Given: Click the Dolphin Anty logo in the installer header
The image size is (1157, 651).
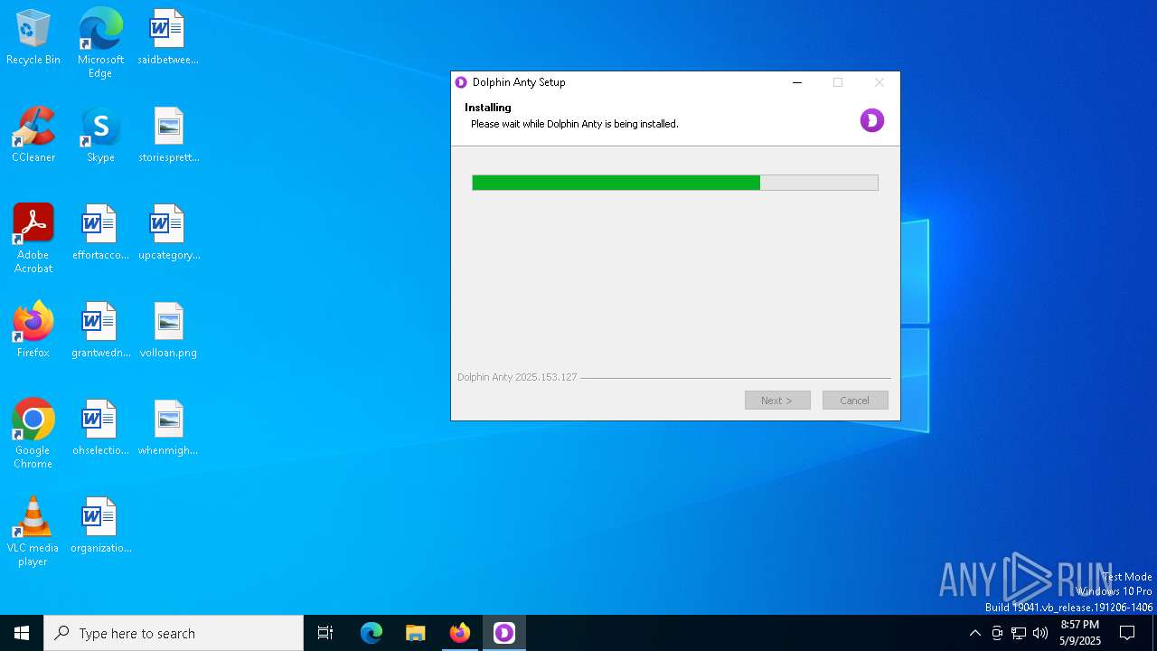Looking at the screenshot, I should pyautogui.click(x=872, y=120).
